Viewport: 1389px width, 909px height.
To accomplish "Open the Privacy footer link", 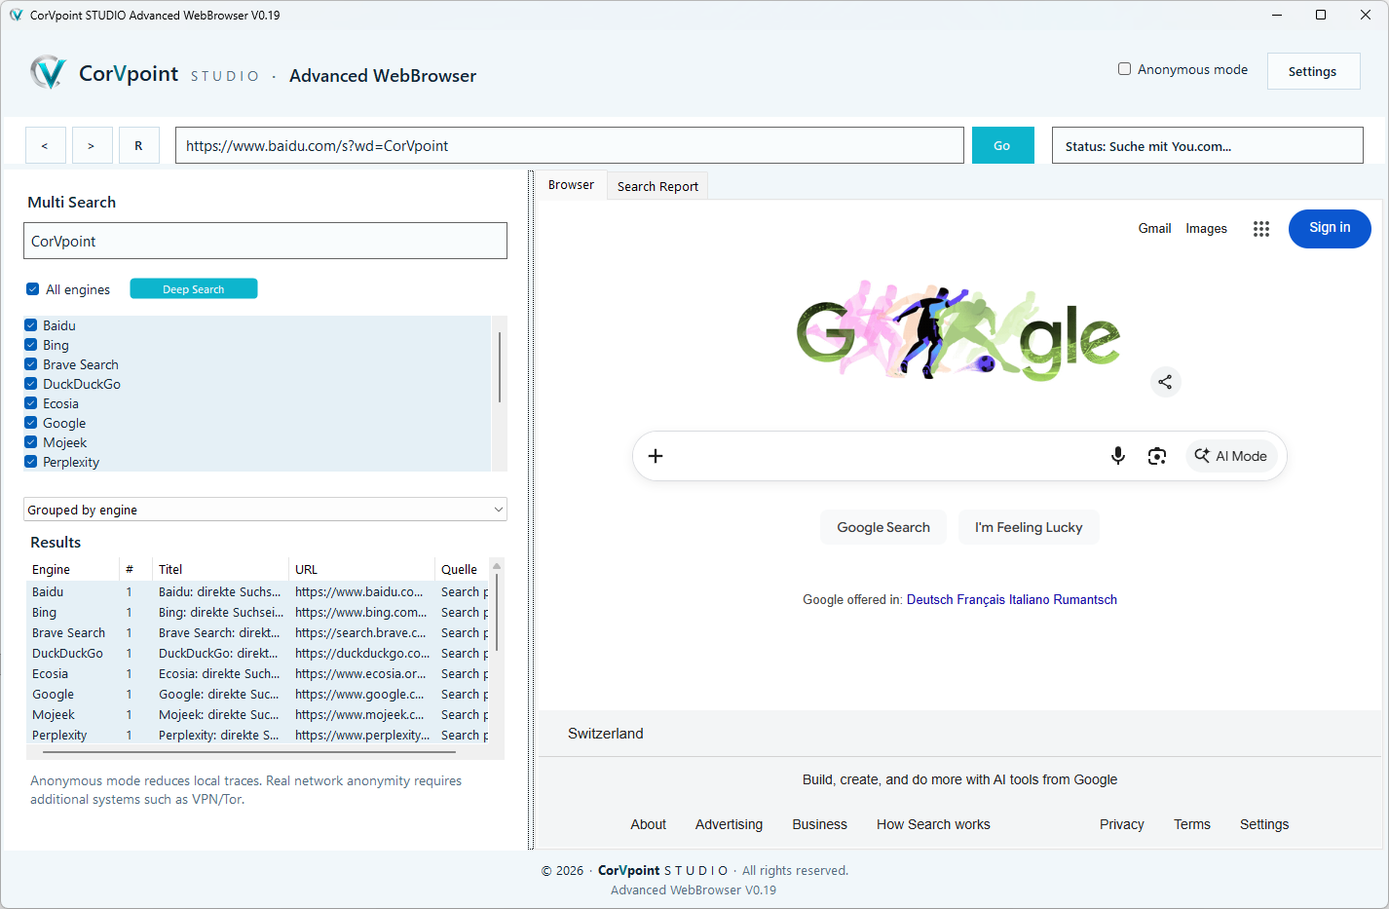I will click(x=1121, y=824).
